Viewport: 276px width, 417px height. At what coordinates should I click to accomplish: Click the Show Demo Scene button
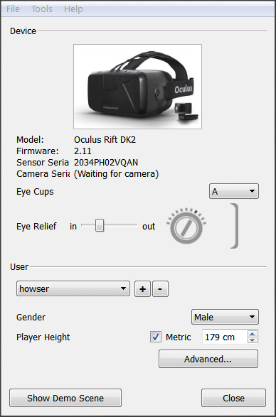click(65, 398)
